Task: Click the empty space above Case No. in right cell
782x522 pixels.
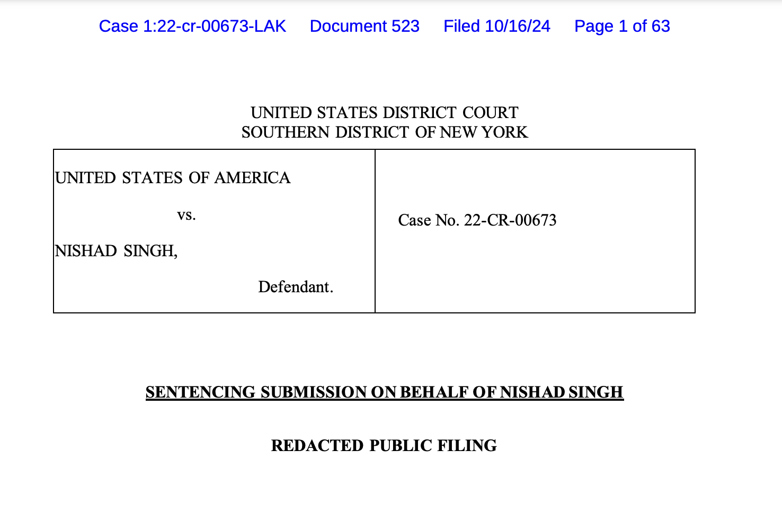Action: (535, 180)
